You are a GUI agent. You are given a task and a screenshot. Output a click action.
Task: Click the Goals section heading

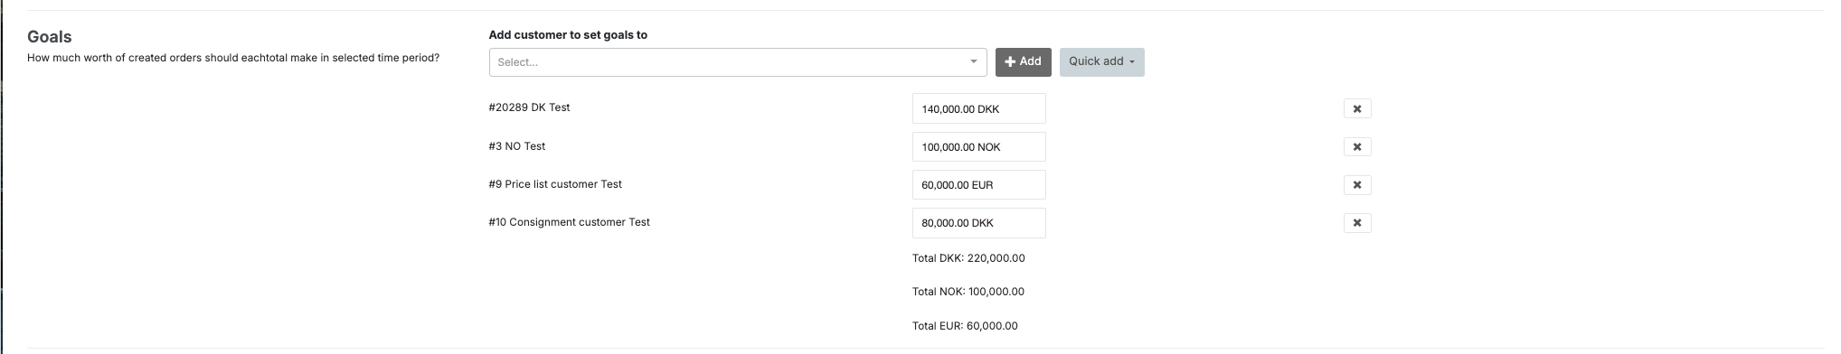tap(50, 37)
